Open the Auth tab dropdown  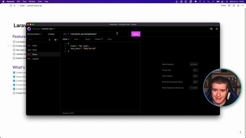point(77,39)
